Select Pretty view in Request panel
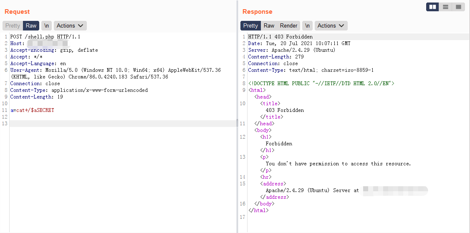 click(x=13, y=26)
